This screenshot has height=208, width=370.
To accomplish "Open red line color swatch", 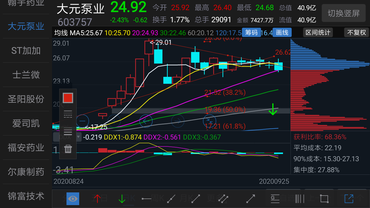I will pyautogui.click(x=68, y=98).
